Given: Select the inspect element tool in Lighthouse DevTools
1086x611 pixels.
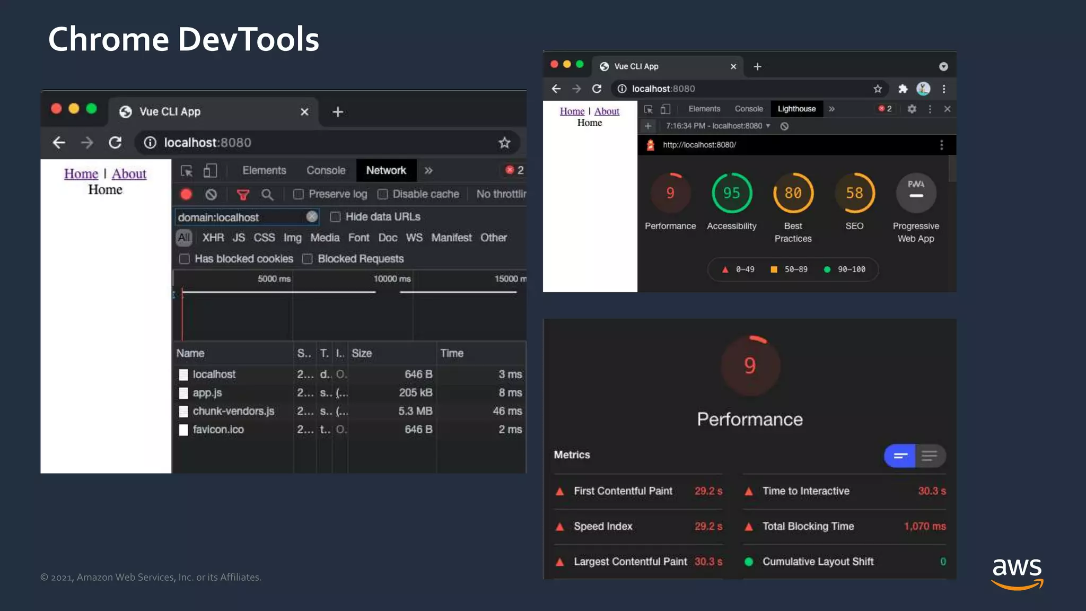Looking at the screenshot, I should (x=648, y=109).
